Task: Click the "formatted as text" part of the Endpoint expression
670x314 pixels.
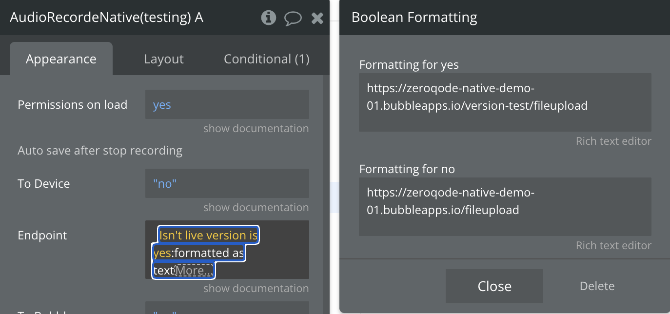Action: (210, 253)
